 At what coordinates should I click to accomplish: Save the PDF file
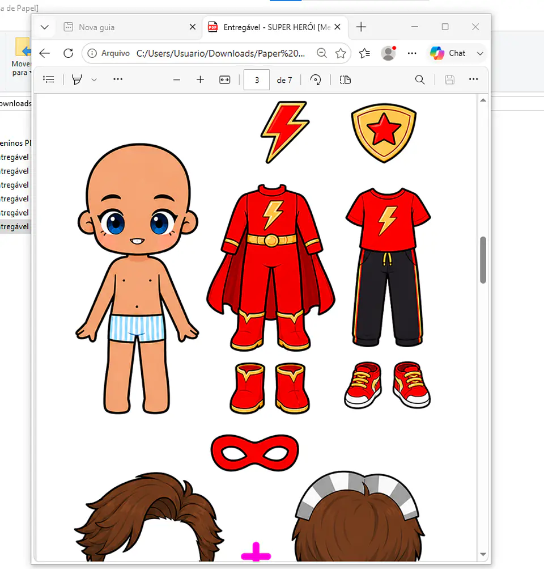[x=450, y=80]
